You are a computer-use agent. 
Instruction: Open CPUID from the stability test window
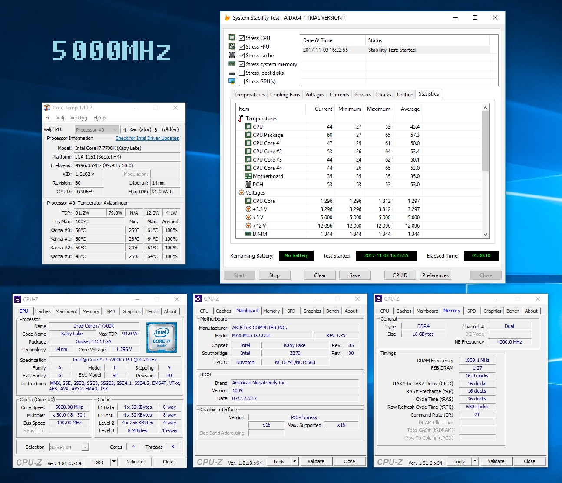tap(400, 275)
